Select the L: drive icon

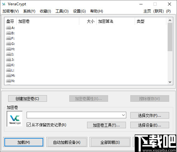click(x=8, y=70)
